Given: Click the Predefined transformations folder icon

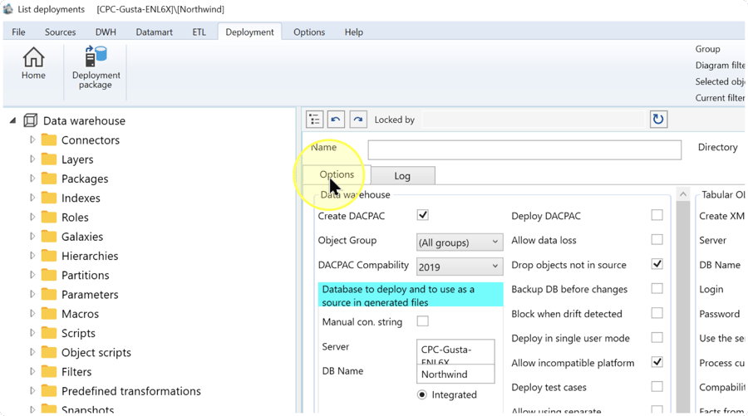Looking at the screenshot, I should click(49, 391).
